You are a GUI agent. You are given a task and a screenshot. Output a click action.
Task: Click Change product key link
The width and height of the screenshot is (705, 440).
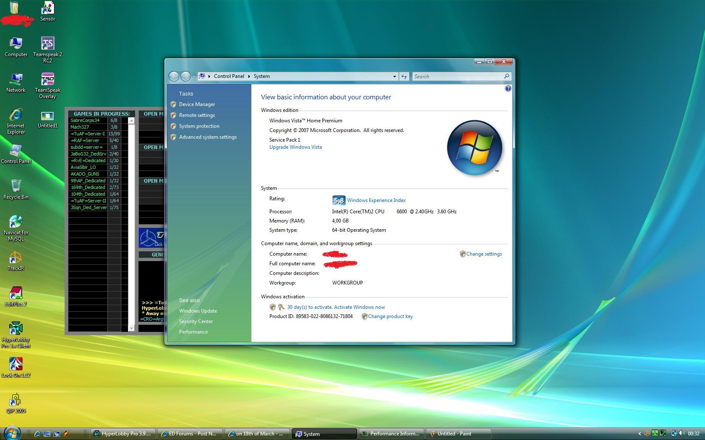390,316
